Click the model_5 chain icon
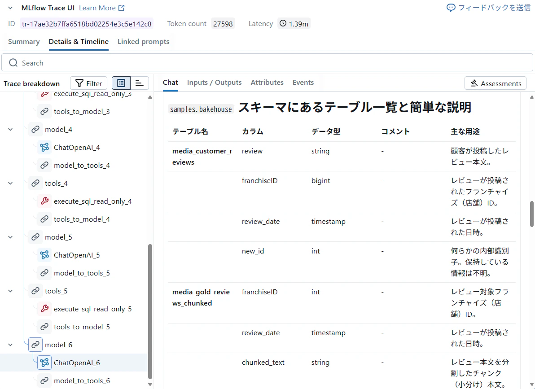The height and width of the screenshot is (389, 535). (x=35, y=237)
